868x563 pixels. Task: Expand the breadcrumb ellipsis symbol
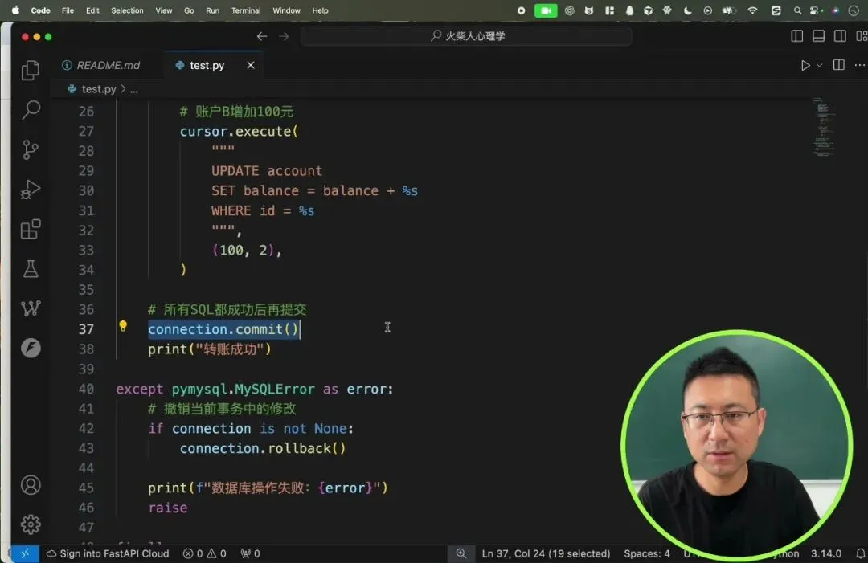point(134,89)
